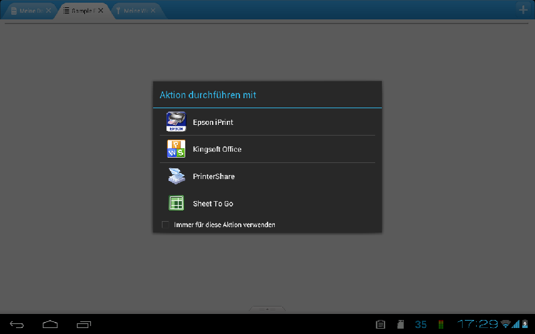
Task: Tap the PrinterShare printer icon
Action: 176,176
